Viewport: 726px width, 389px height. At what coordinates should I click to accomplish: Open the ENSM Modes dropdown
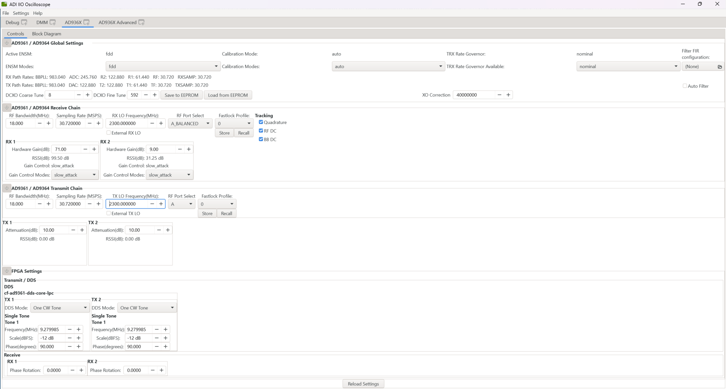coord(163,66)
